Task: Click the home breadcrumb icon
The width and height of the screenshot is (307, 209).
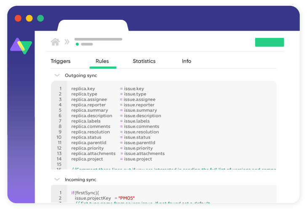Action: (x=55, y=42)
